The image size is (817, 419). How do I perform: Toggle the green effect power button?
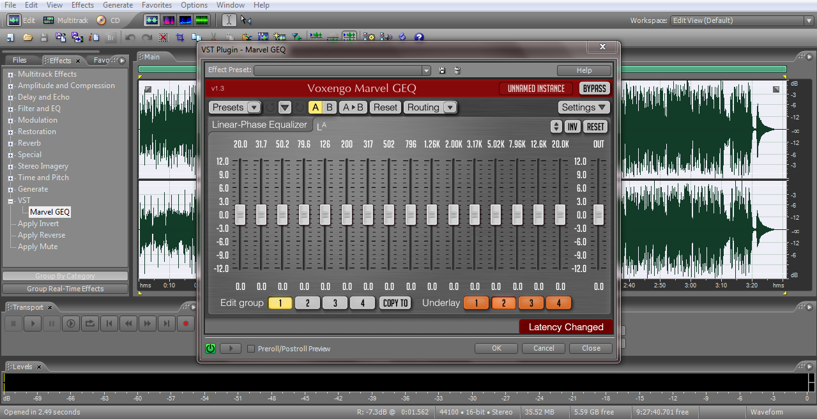(210, 349)
